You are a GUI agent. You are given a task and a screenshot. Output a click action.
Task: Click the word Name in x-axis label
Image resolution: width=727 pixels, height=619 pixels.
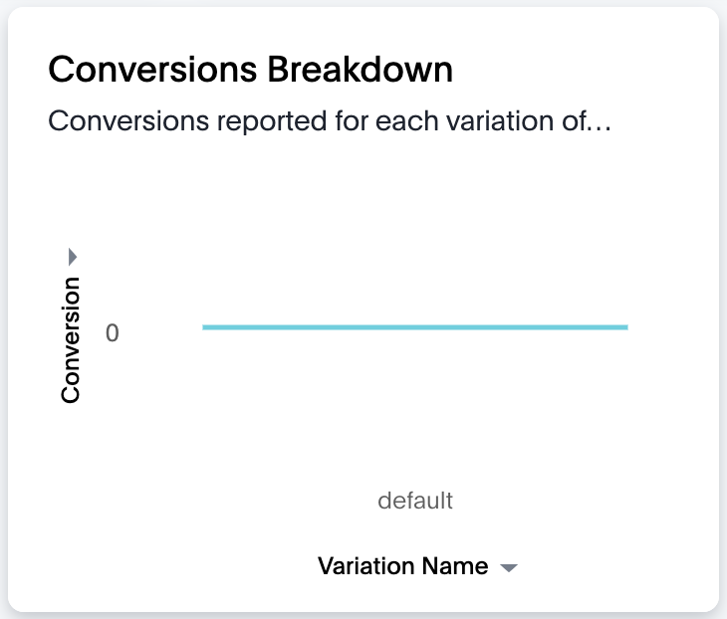tap(455, 566)
